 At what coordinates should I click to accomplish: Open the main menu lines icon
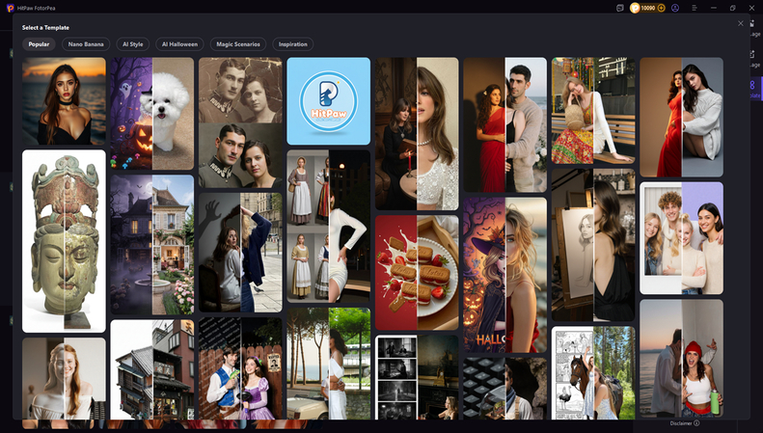(x=695, y=8)
